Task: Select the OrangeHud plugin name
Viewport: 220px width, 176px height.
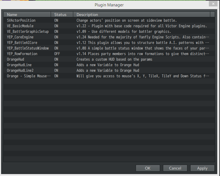Action: [x=15, y=60]
